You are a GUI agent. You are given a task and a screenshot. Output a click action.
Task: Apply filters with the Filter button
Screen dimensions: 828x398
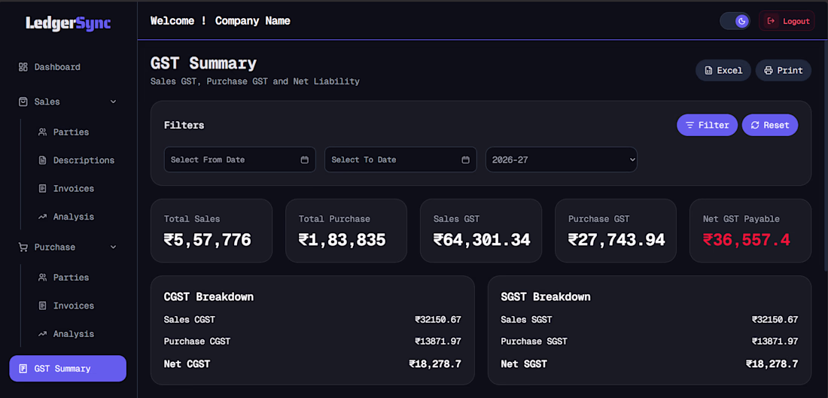pos(707,125)
